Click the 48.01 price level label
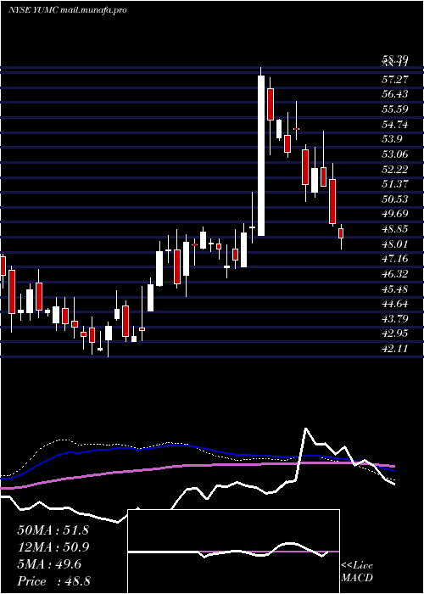 395,244
